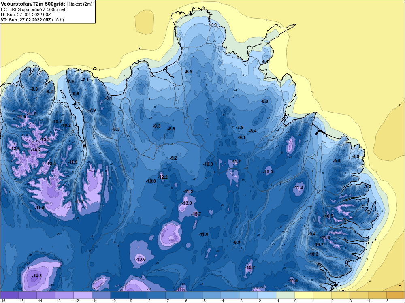Click the legend swatch between -12 and -11
This screenshot has width=405, height=303.
(x=83, y=295)
